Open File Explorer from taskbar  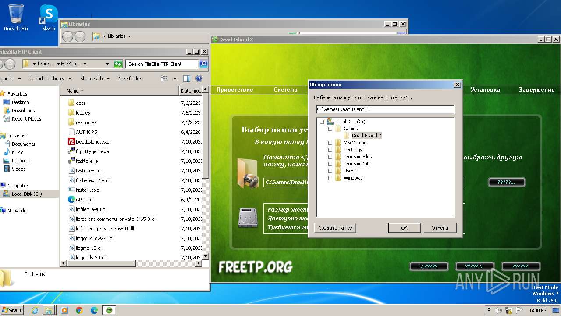click(x=49, y=310)
